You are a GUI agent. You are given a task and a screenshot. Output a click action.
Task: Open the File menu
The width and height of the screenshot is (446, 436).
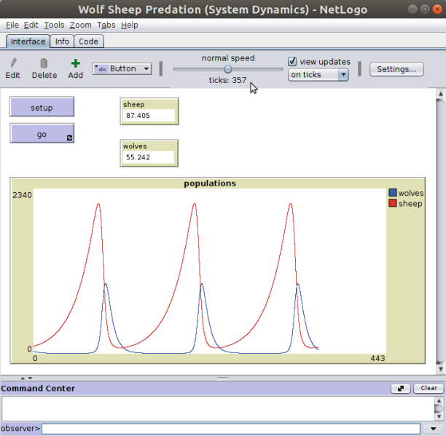(x=12, y=25)
